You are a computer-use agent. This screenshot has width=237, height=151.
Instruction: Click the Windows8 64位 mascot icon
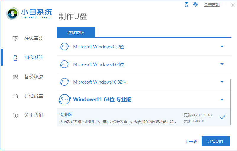[x=65, y=64]
